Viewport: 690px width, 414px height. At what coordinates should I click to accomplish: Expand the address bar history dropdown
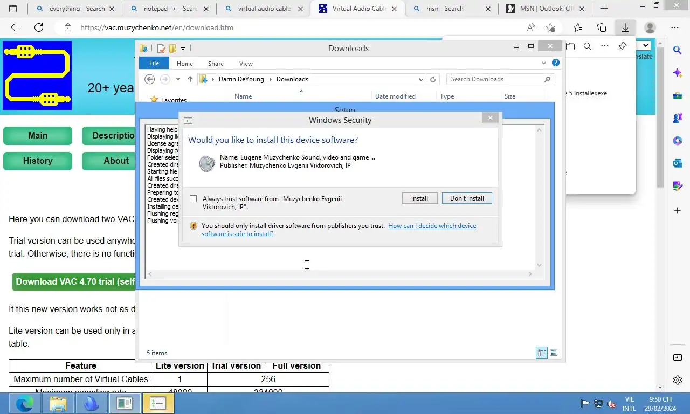[x=421, y=79]
